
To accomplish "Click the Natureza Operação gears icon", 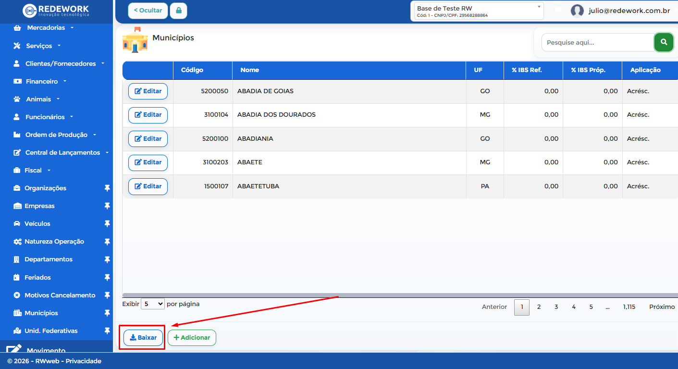I will tap(17, 241).
